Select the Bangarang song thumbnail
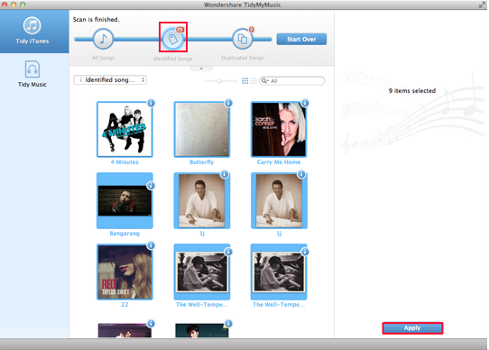Screen dimensions: 489x350 [125, 200]
